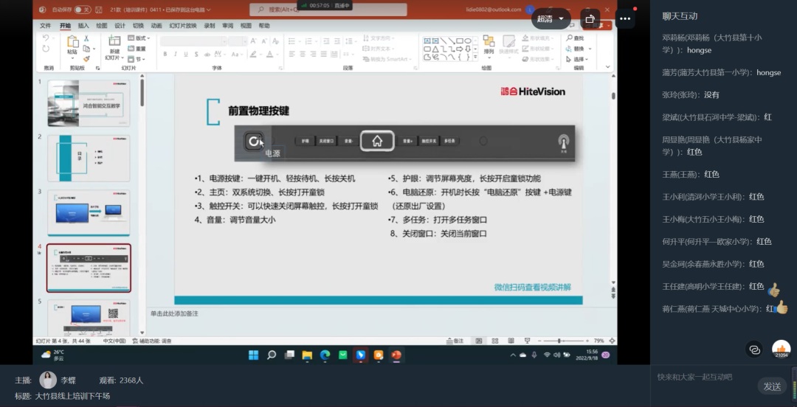Toggle Italic formatting
The height and width of the screenshot is (407, 797).
click(x=176, y=55)
